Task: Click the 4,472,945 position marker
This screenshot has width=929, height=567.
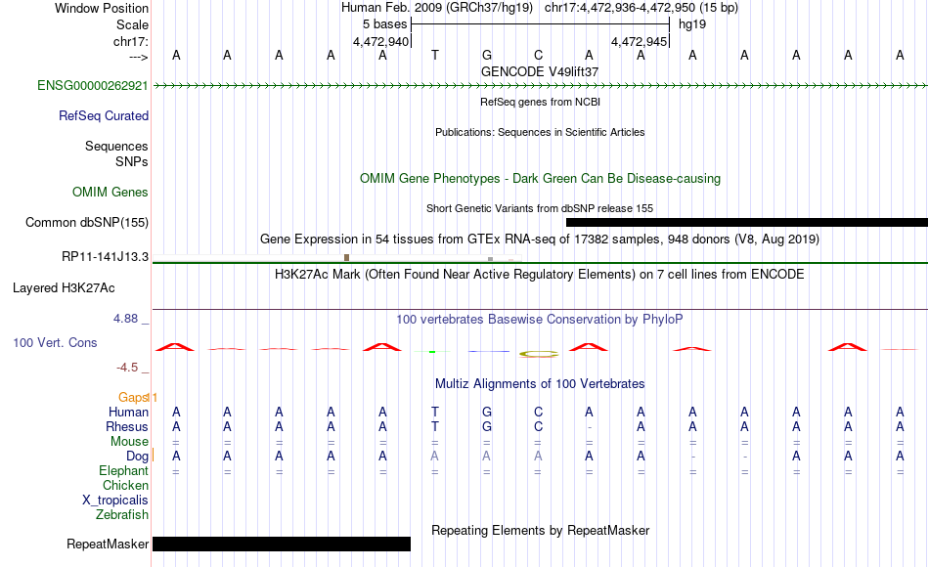Action: [x=640, y=41]
